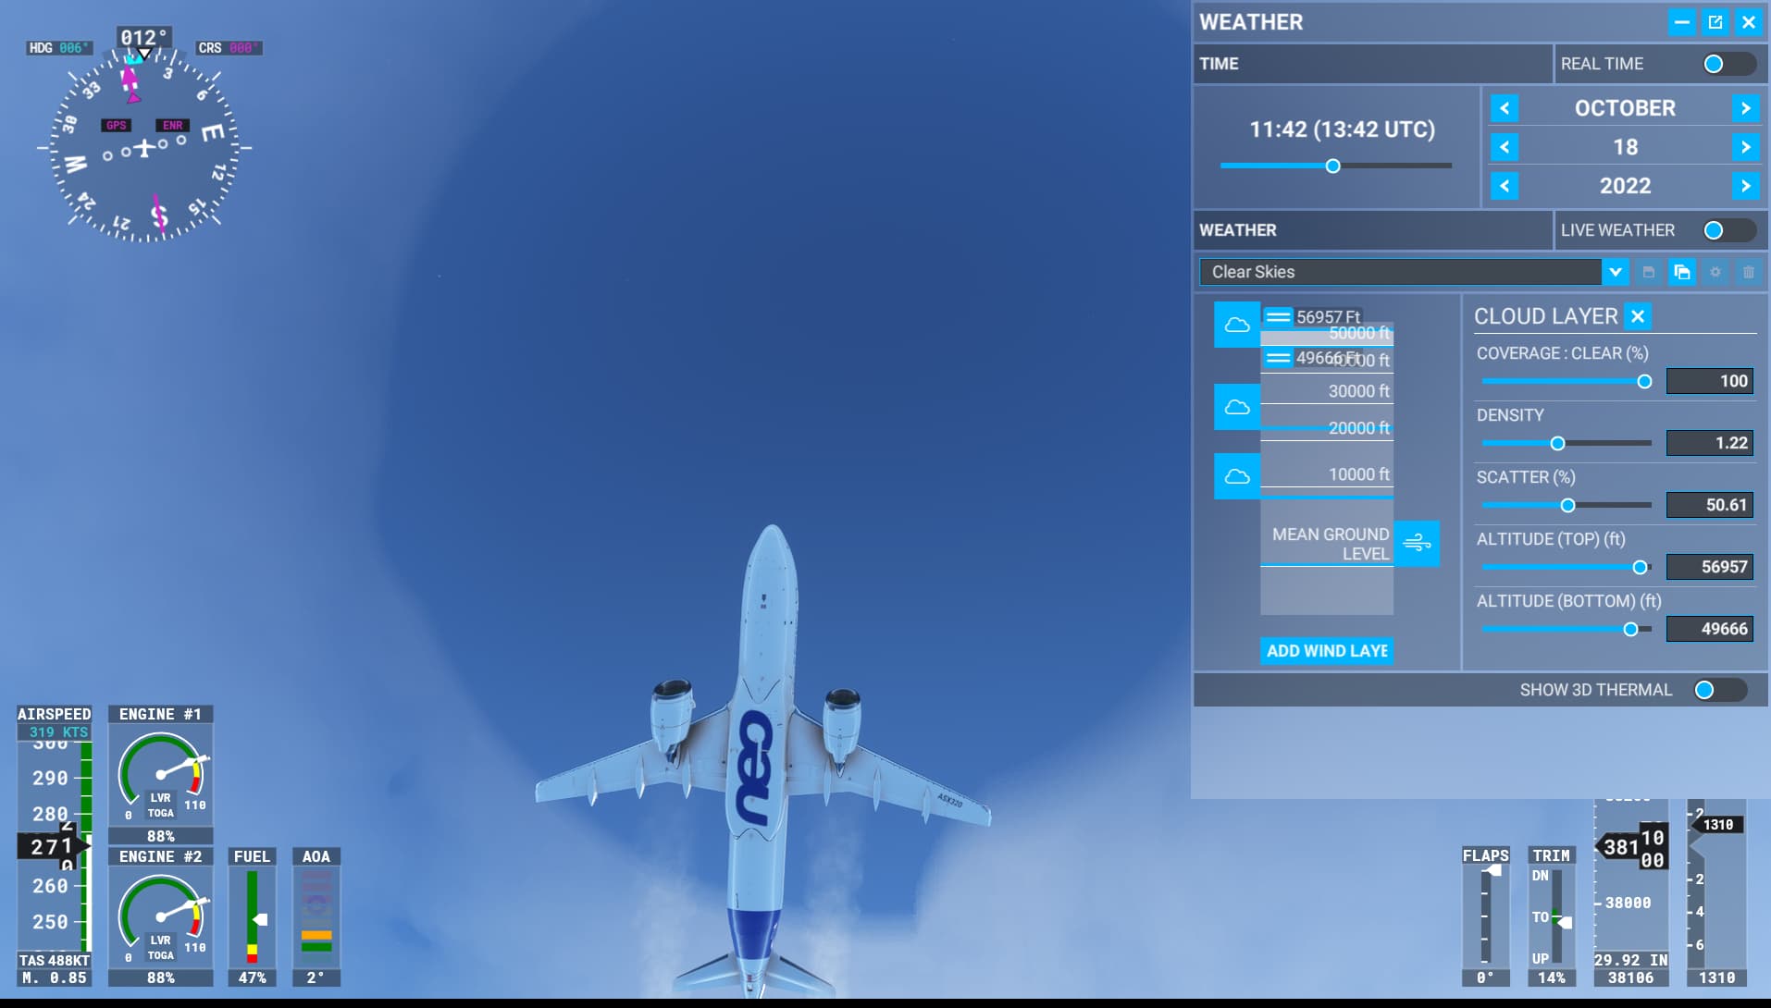
Task: Advance to the month after October
Action: 1746,108
